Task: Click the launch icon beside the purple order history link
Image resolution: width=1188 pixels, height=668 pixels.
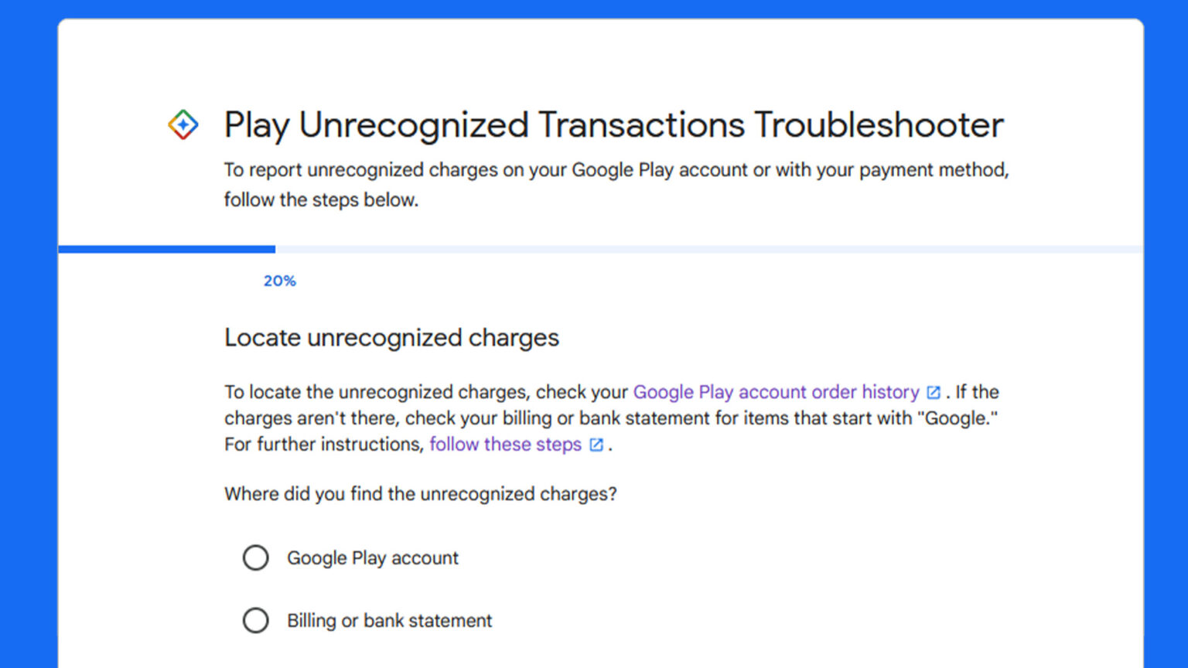Action: pos(933,392)
